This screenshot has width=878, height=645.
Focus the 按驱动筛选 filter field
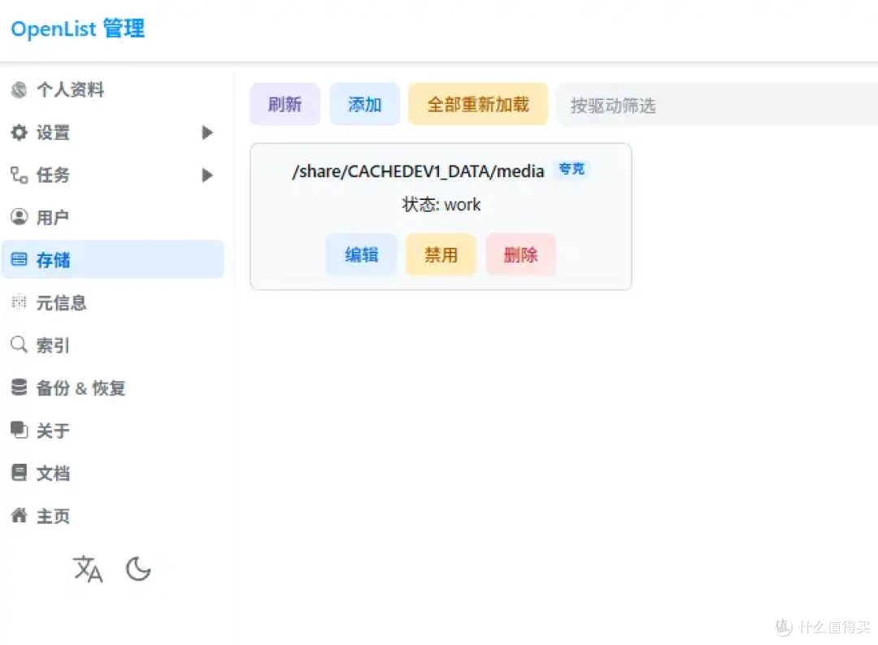pos(717,105)
